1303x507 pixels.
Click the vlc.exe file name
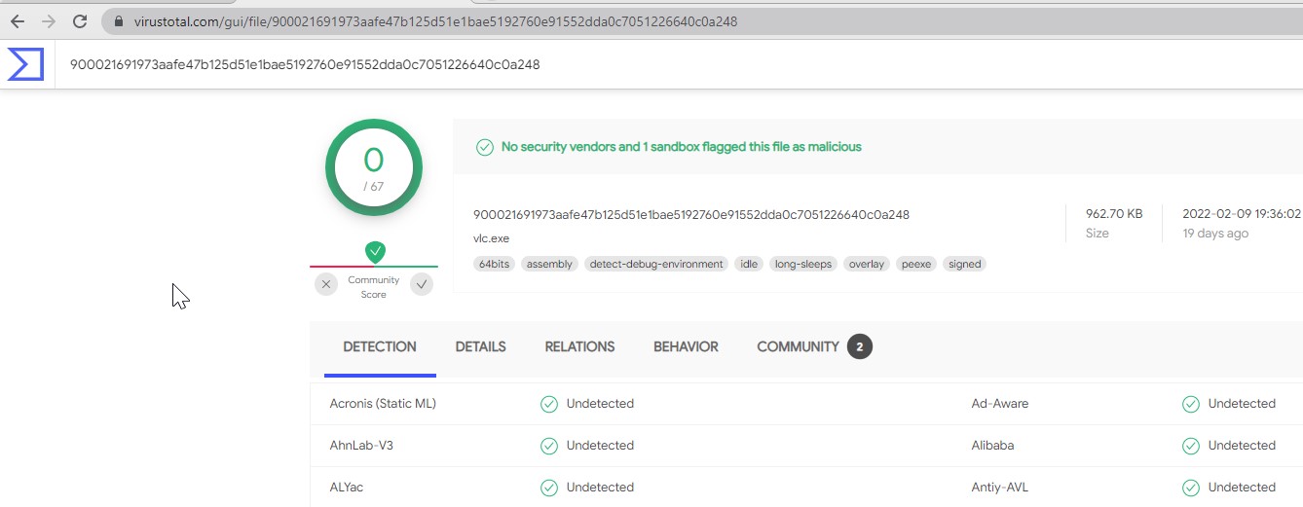(x=491, y=238)
